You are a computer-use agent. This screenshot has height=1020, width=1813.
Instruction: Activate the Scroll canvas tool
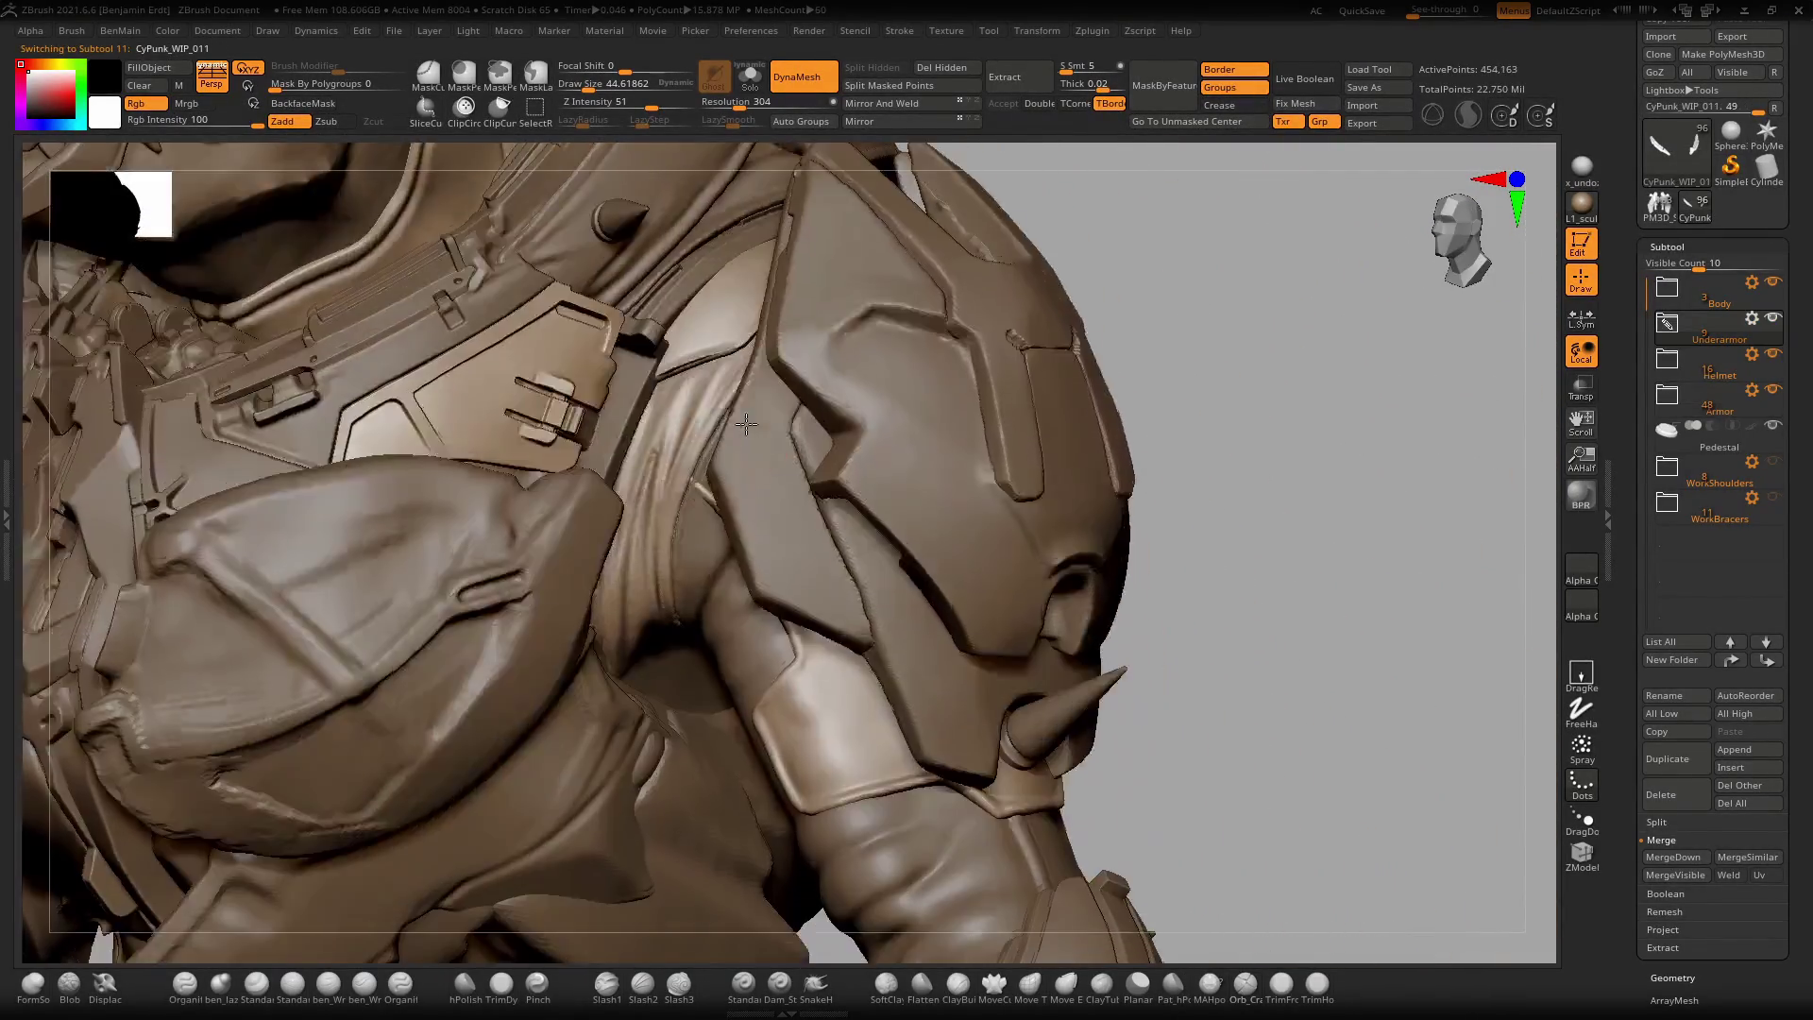tap(1582, 423)
